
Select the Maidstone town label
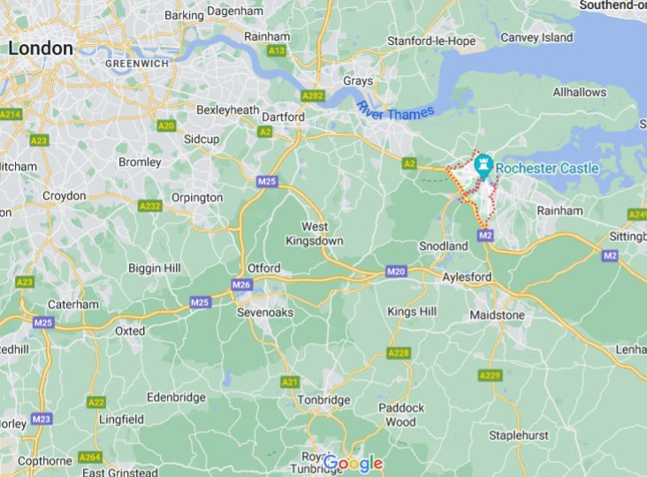(x=498, y=315)
